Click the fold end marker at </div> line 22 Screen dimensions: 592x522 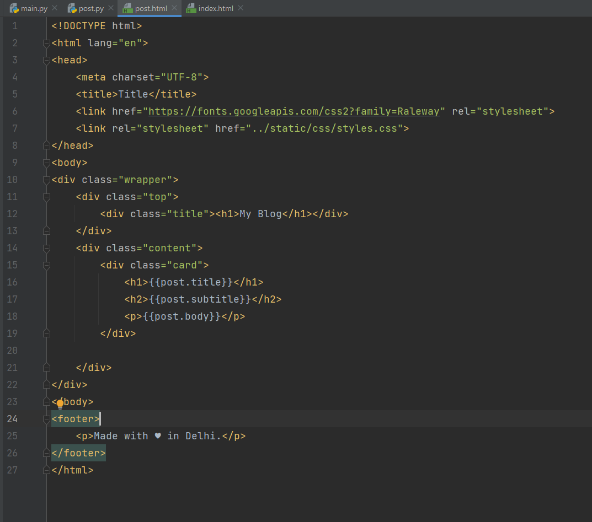point(46,384)
